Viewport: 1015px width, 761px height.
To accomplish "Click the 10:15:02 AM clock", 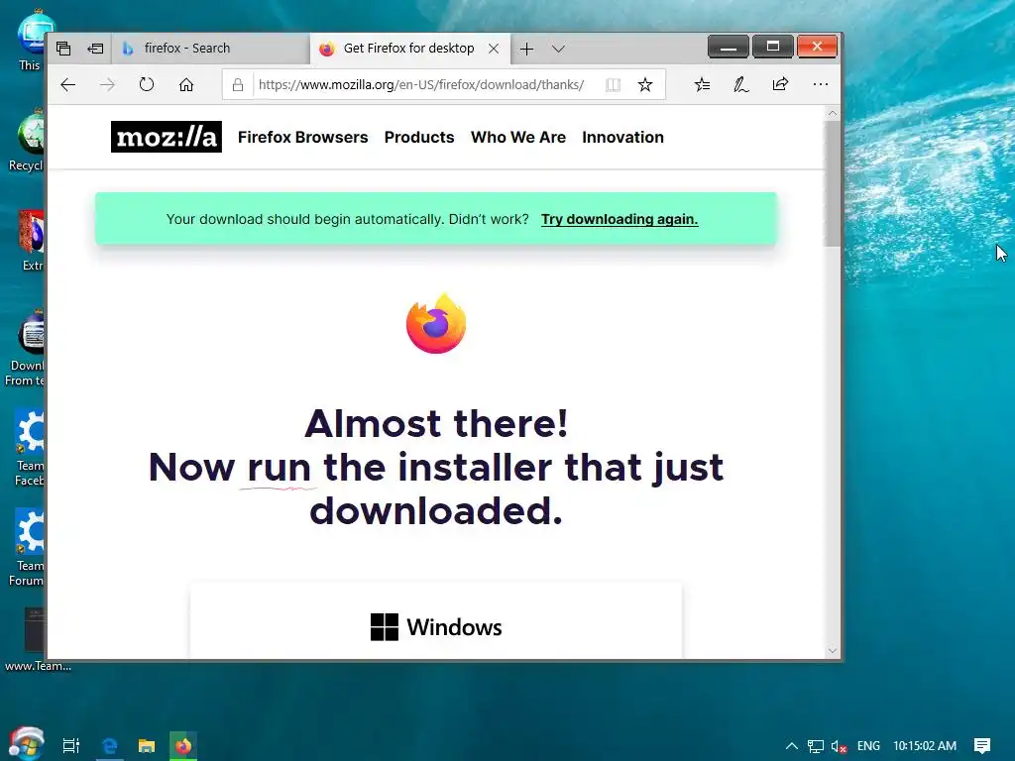I will [x=925, y=746].
